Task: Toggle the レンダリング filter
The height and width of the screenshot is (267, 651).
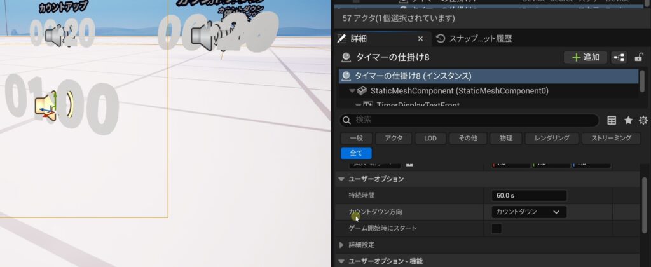Action: (552, 138)
